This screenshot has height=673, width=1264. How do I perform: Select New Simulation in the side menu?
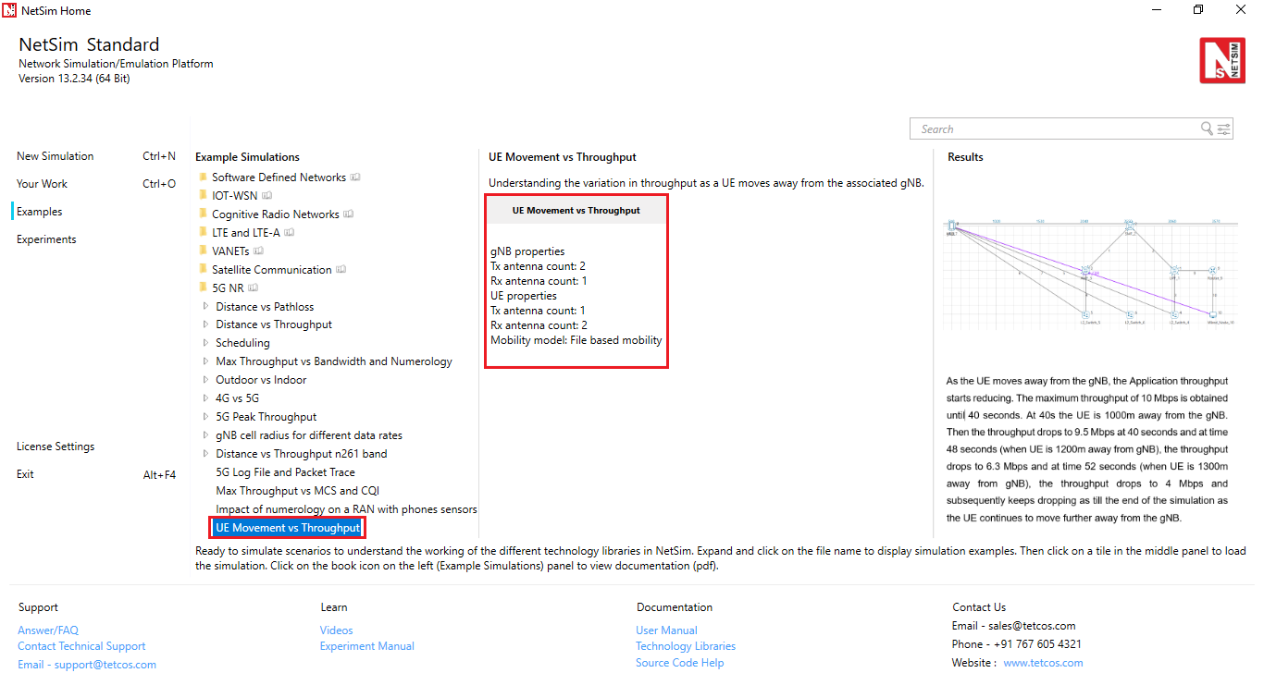56,156
